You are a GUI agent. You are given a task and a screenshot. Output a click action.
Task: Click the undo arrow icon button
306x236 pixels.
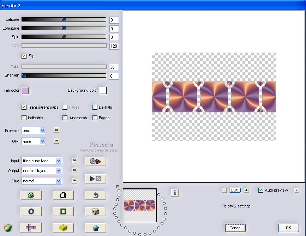coord(95,195)
